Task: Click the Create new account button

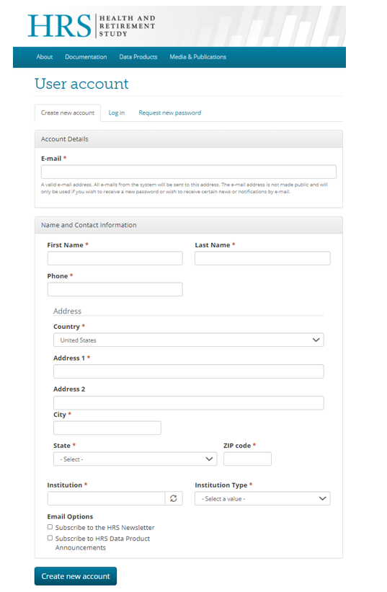Action: click(76, 576)
